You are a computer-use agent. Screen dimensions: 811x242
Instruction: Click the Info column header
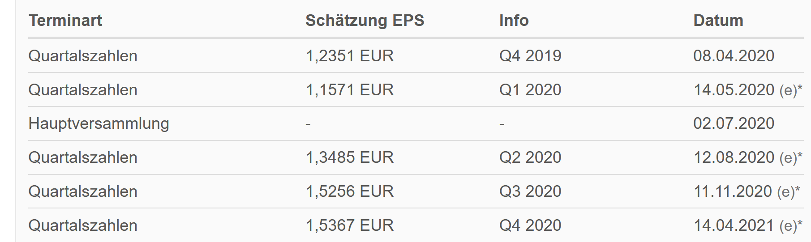514,21
